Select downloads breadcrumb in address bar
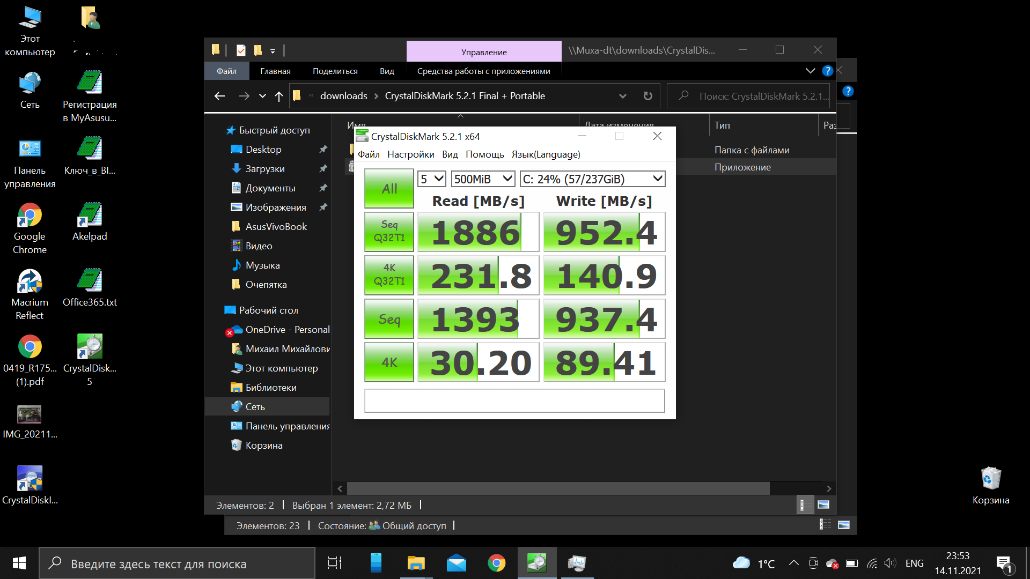 pyautogui.click(x=343, y=96)
